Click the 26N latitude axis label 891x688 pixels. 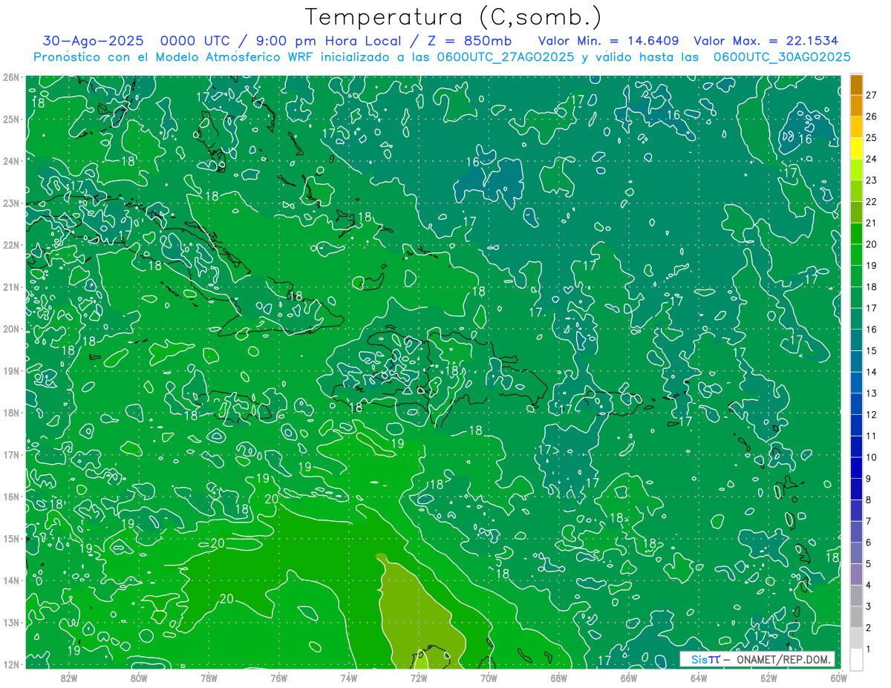[x=10, y=76]
